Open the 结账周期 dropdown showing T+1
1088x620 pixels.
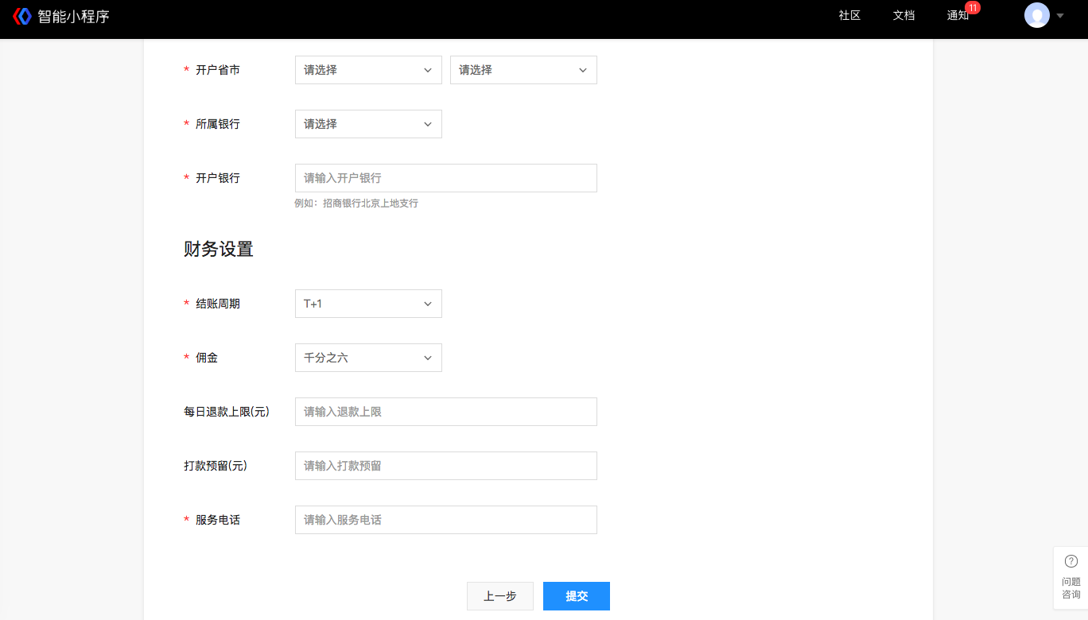tap(367, 304)
